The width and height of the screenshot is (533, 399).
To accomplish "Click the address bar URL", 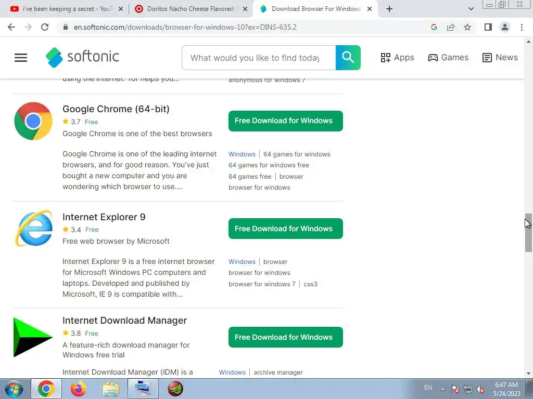I will [x=185, y=27].
